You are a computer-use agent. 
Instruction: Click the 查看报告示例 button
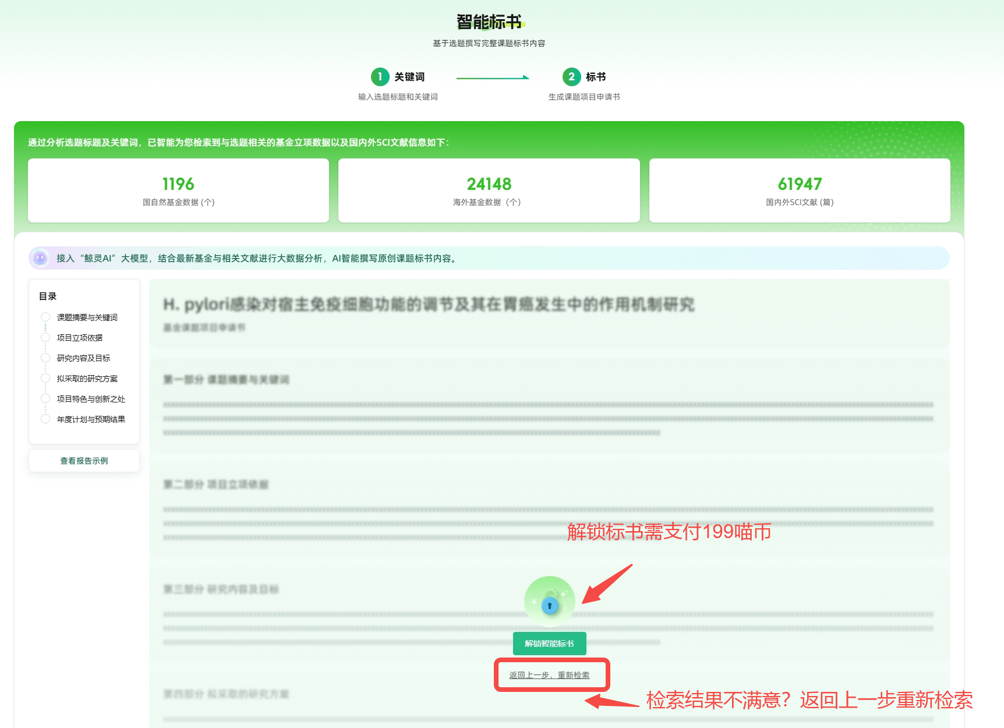click(84, 461)
